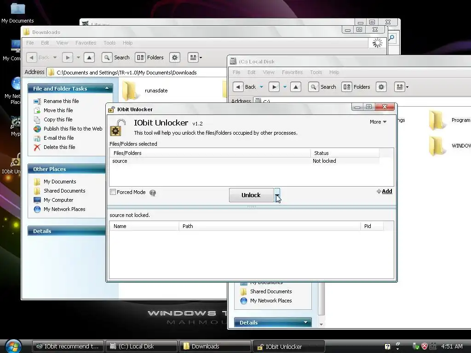Click Forward arrow in Downloads window

click(x=68, y=57)
